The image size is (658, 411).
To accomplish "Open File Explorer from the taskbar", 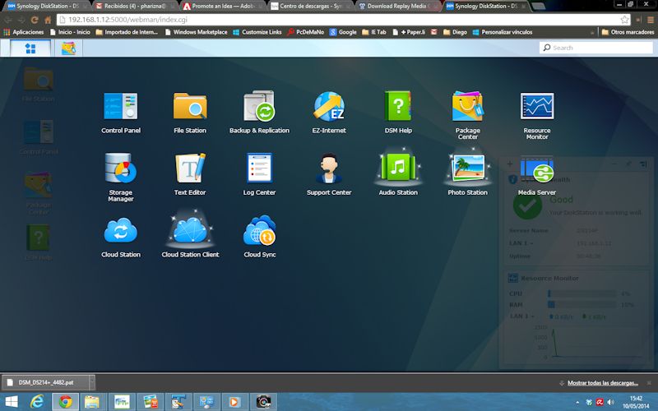I will (92, 402).
